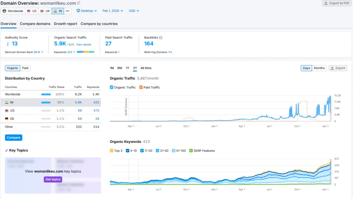Switch distribution to Paid
This screenshot has height=198, width=353.
coord(25,68)
